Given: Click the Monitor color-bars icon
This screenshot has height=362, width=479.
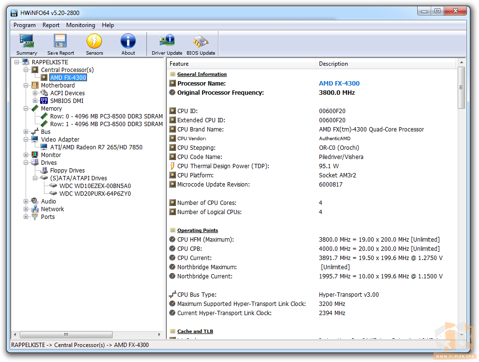Looking at the screenshot, I should point(35,155).
